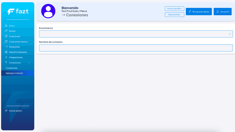Viewport: 235px width, 132px height.
Task: Select the Agregar conexión menu item
Action: 18,73
